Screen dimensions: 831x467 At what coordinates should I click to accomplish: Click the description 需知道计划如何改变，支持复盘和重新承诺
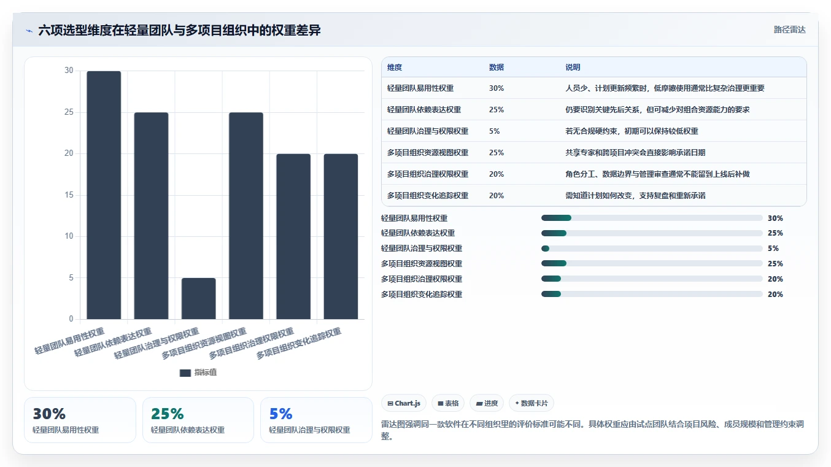click(635, 196)
